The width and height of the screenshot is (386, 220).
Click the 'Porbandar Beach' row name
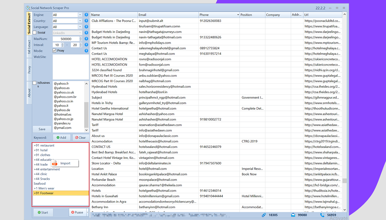pos(114,180)
